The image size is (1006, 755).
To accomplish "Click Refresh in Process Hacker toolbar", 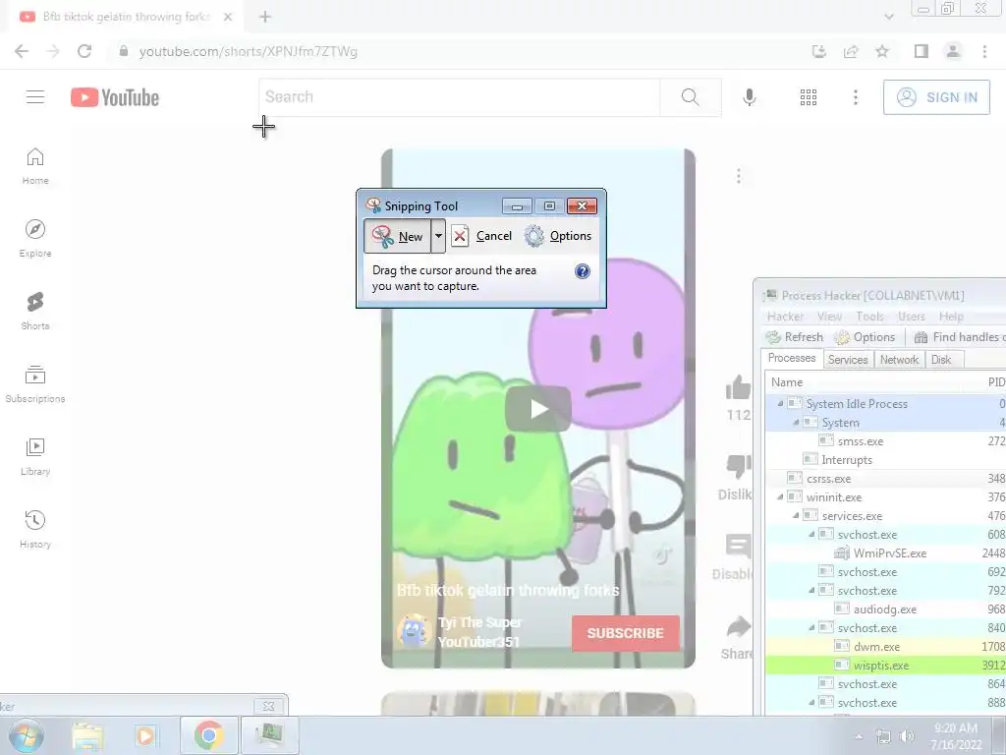I will pos(794,337).
